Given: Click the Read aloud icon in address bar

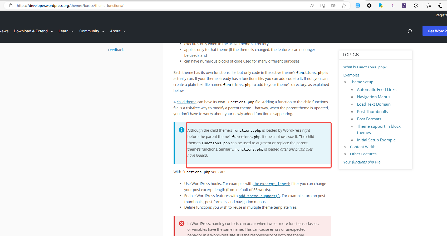Looking at the screenshot, I should [x=312, y=6].
